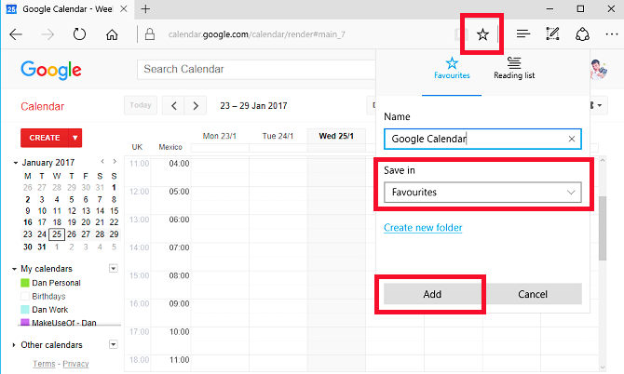This screenshot has width=624, height=374.
Task: Toggle the Dan Work calendar swatch
Action: [x=24, y=310]
